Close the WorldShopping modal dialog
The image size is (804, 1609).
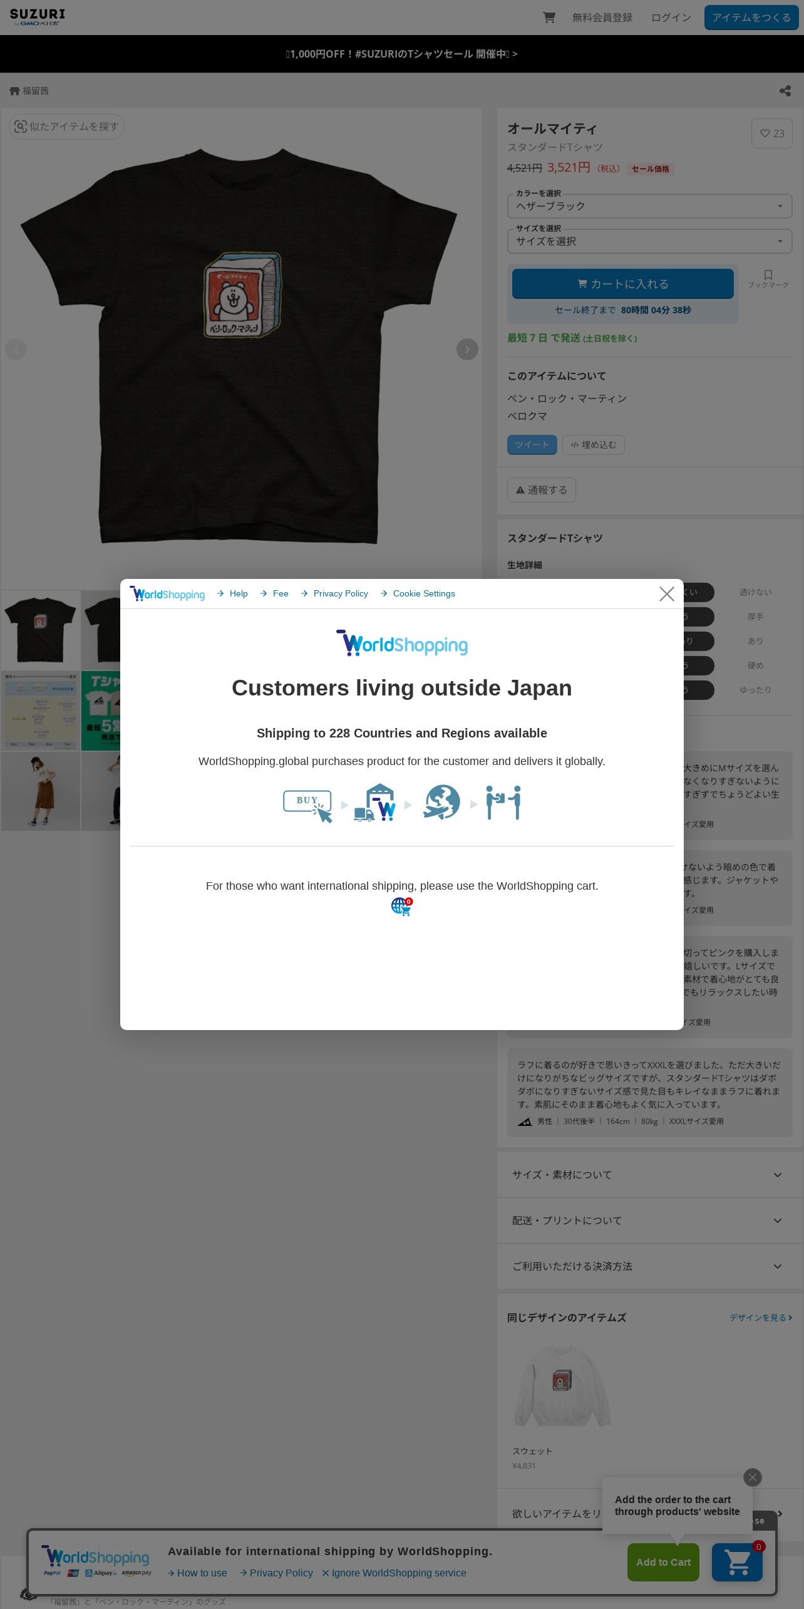point(667,594)
